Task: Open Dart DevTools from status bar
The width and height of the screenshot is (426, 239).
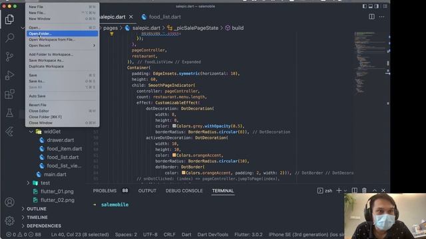Action: (213, 234)
